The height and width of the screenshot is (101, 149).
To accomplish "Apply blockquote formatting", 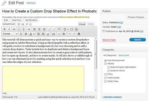I will [x=29, y=29].
